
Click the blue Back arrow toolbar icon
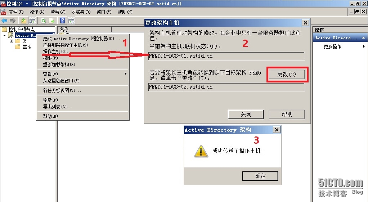pos(4,21)
